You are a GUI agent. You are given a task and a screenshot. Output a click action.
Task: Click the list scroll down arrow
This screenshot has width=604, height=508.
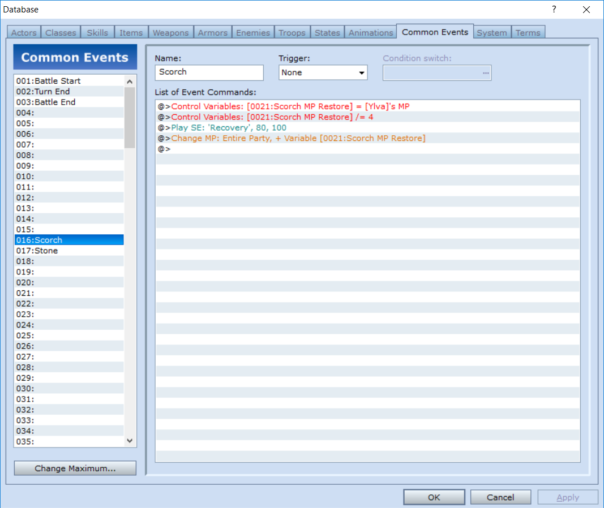pyautogui.click(x=130, y=441)
